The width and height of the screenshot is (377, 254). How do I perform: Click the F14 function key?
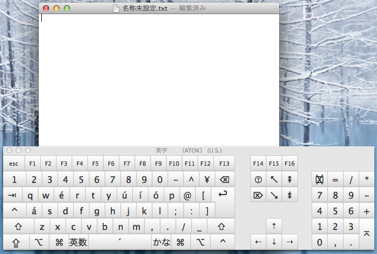pyautogui.click(x=258, y=164)
